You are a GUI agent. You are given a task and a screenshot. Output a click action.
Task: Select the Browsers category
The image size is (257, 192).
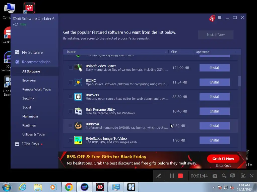(x=29, y=80)
